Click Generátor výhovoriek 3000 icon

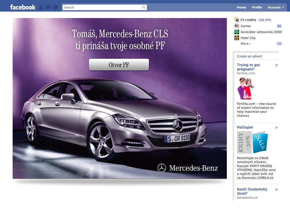[x=236, y=32]
